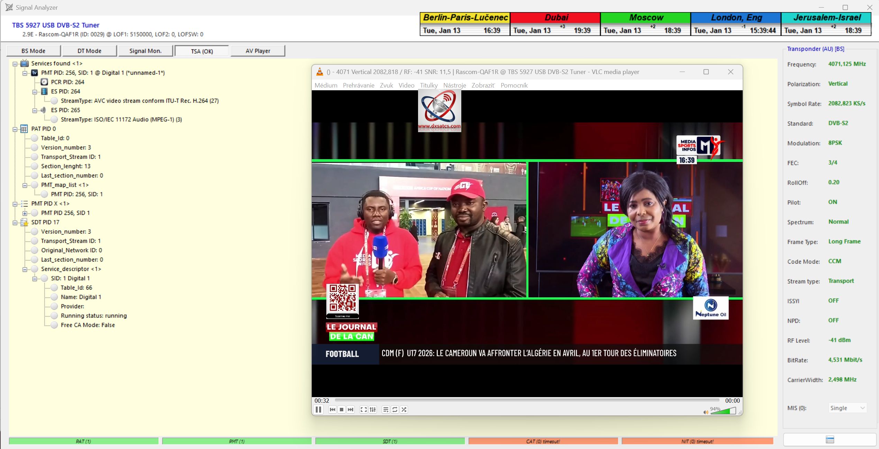Open the AV Player tab

258,51
